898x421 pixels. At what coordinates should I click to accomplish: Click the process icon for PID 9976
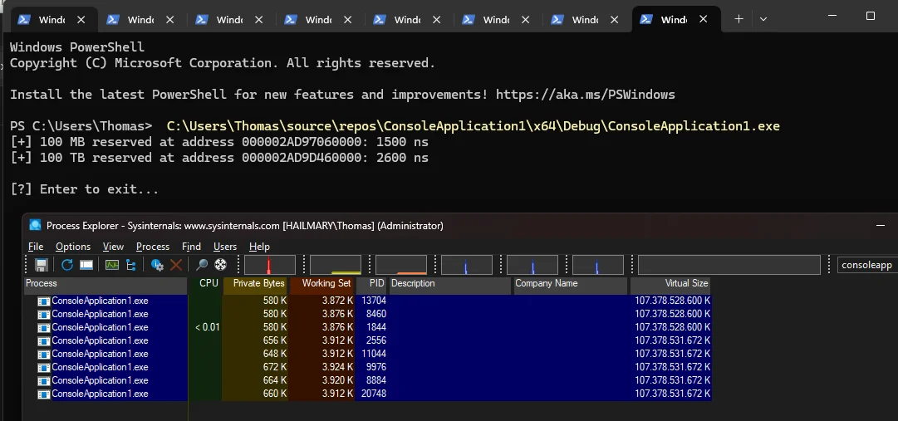click(x=43, y=367)
